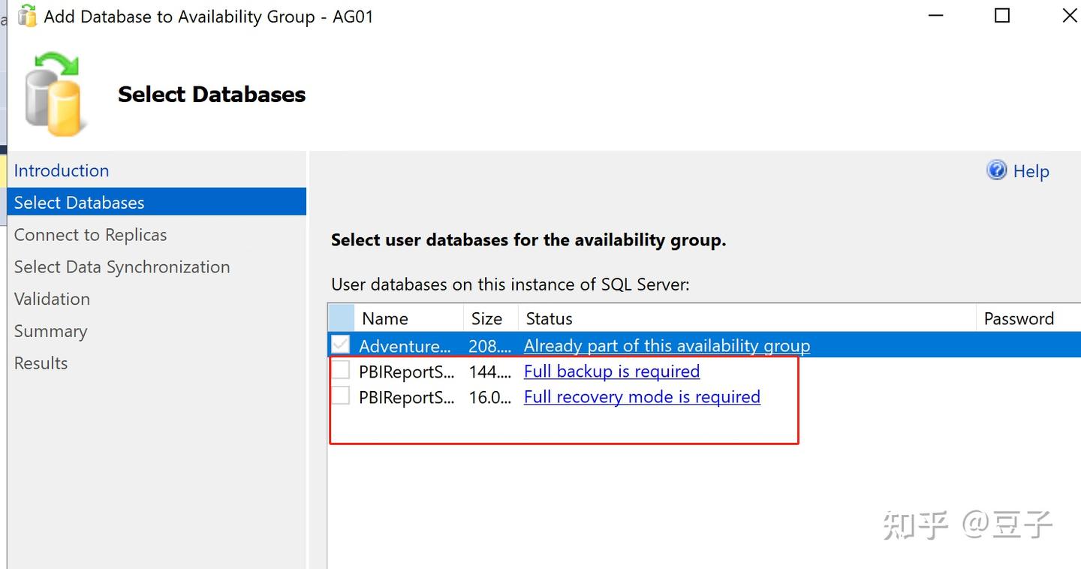Image resolution: width=1081 pixels, height=569 pixels.
Task: Open the Introduction wizard page
Action: [62, 170]
